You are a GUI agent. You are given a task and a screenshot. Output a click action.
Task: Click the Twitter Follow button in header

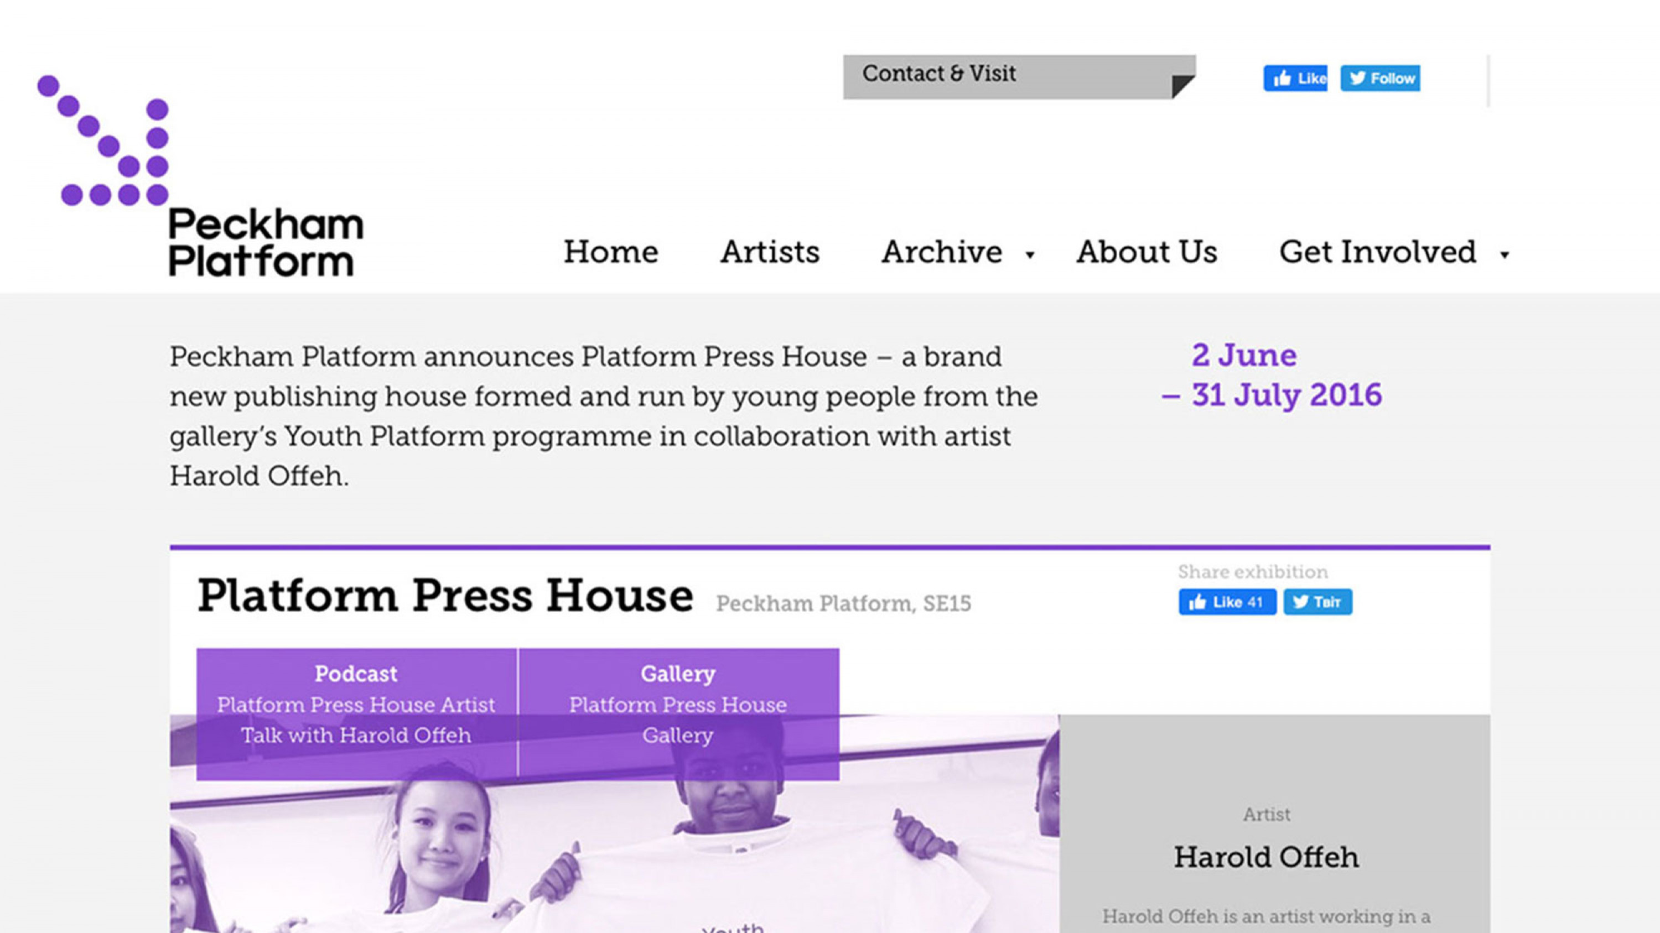pyautogui.click(x=1381, y=79)
